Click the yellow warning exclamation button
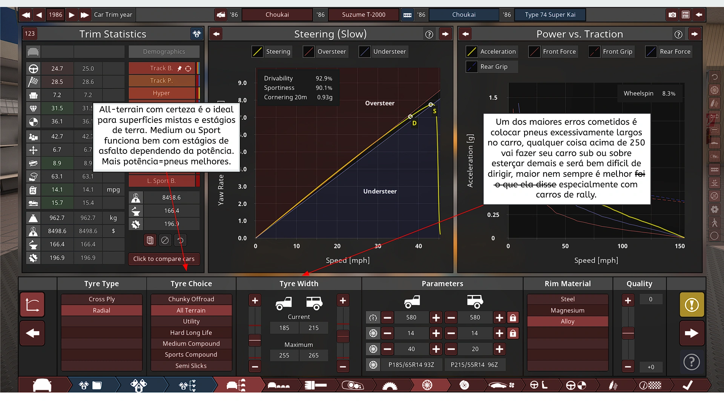The image size is (724, 407). pos(692,304)
